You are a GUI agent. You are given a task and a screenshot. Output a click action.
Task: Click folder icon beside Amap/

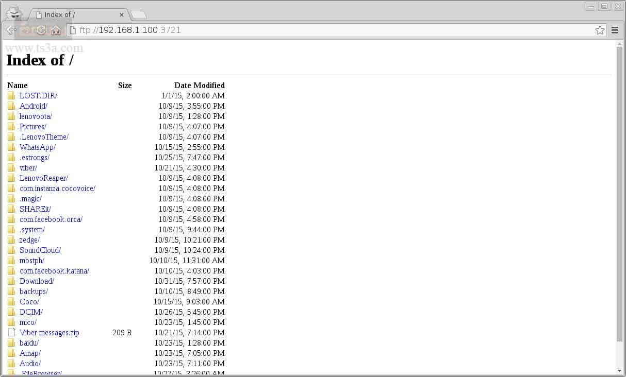click(11, 353)
